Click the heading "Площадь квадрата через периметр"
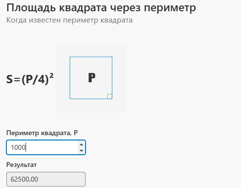 pyautogui.click(x=101, y=8)
